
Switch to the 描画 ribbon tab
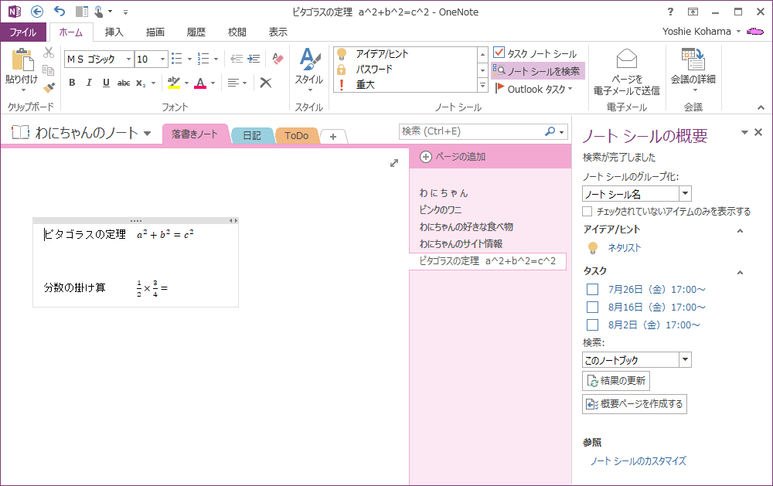pos(155,32)
